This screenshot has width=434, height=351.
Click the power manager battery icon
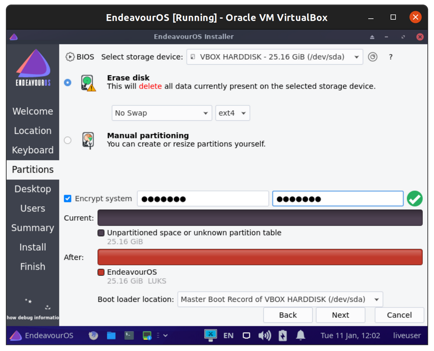click(282, 335)
